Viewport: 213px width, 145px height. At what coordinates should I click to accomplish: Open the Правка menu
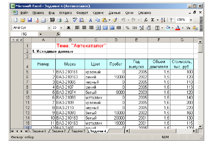pyautogui.click(x=38, y=13)
